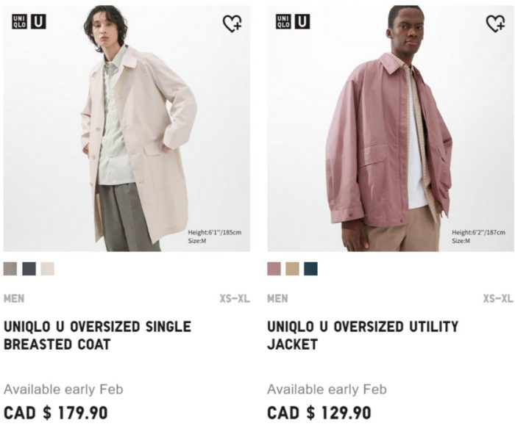Click the U collection badge on jacket image
Image resolution: width=515 pixels, height=429 pixels.
point(302,21)
